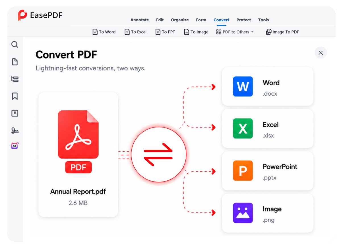This screenshot has width=343, height=249.
Task: Click the 2.6 MB file size text
Action: (78, 203)
